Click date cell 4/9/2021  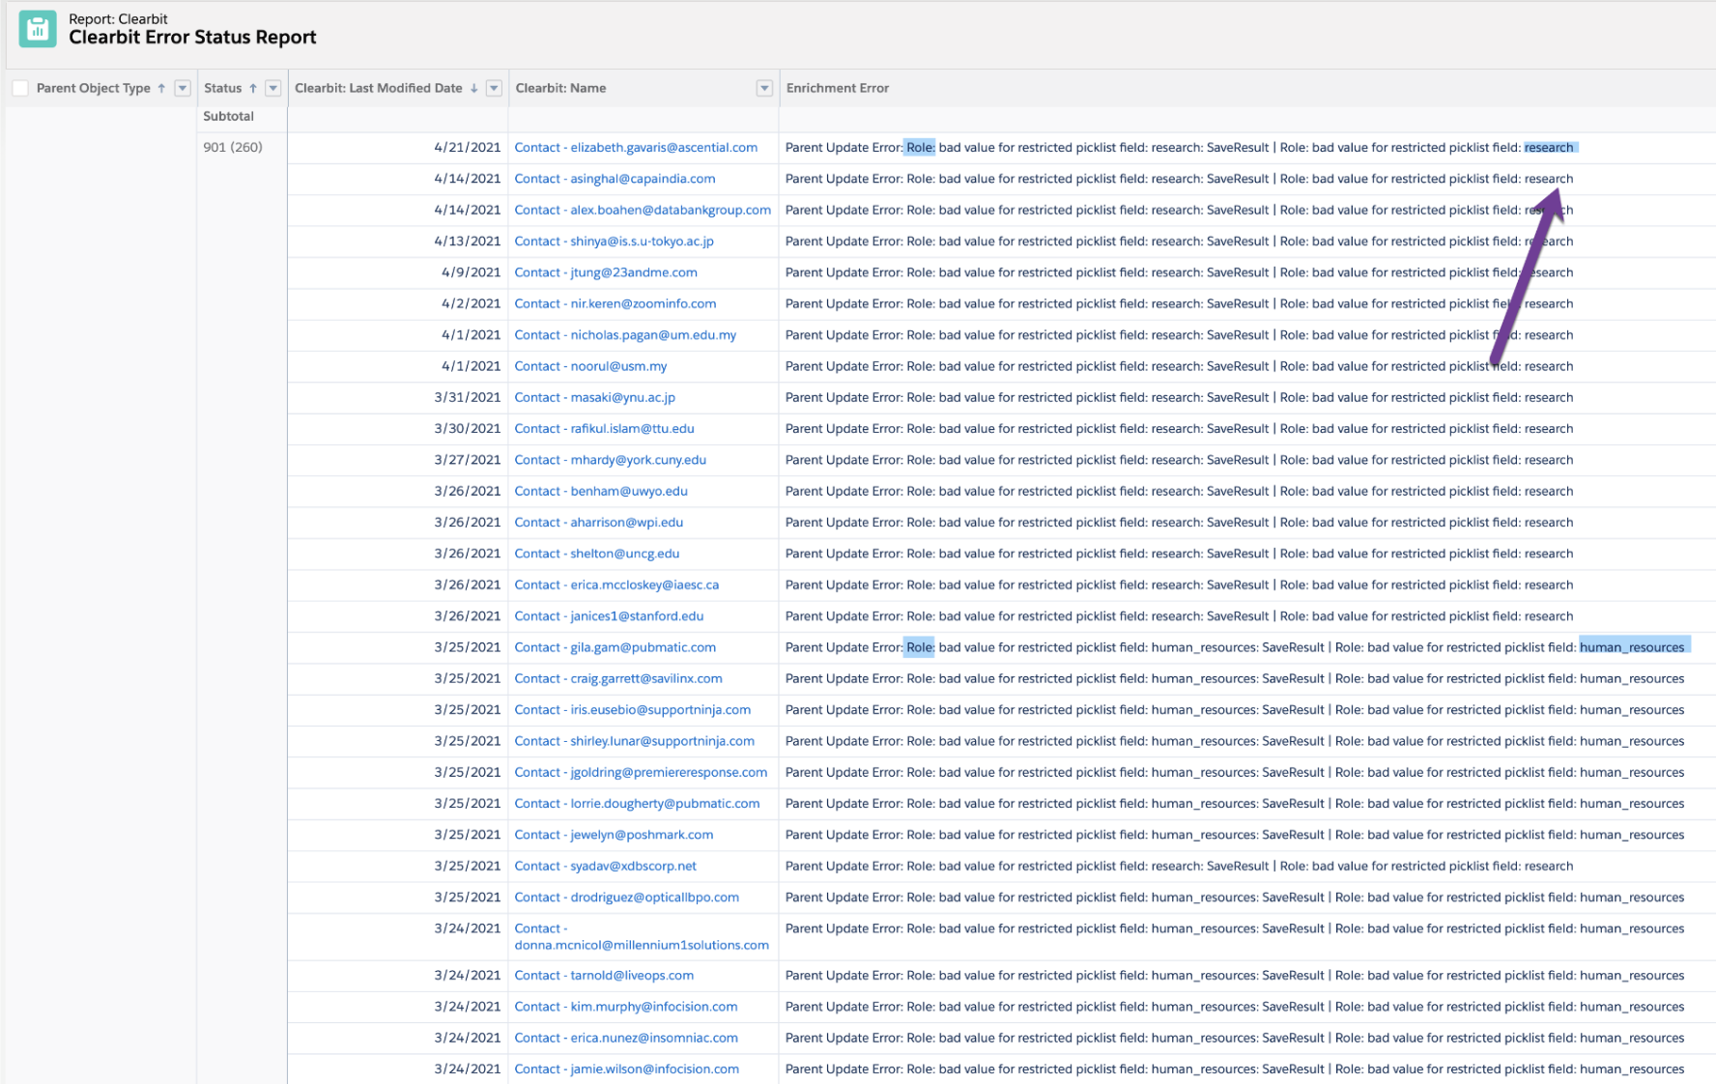(x=472, y=272)
